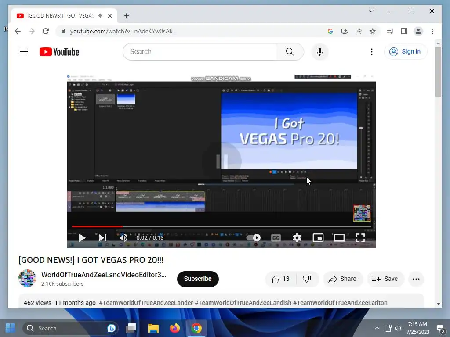The image size is (450, 337).
Task: Select the GOOD NEWS YouTube tab
Action: [60, 16]
